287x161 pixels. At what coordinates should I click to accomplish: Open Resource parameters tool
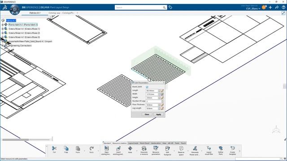[x=156, y=148]
